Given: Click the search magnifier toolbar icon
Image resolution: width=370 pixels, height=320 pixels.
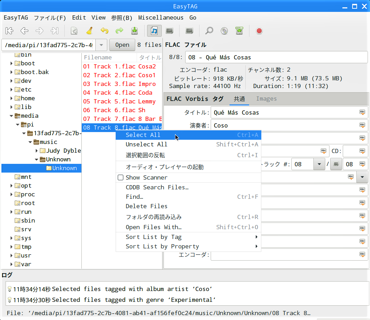Looking at the screenshot, I should pos(209,31).
